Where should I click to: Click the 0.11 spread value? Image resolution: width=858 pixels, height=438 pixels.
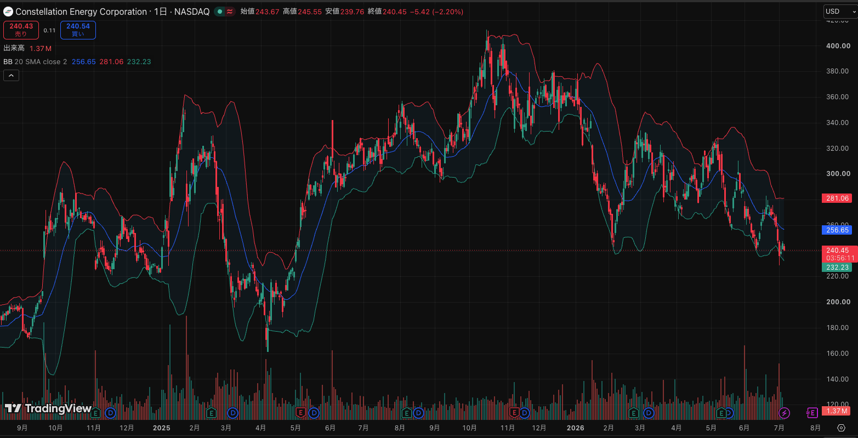coord(50,30)
